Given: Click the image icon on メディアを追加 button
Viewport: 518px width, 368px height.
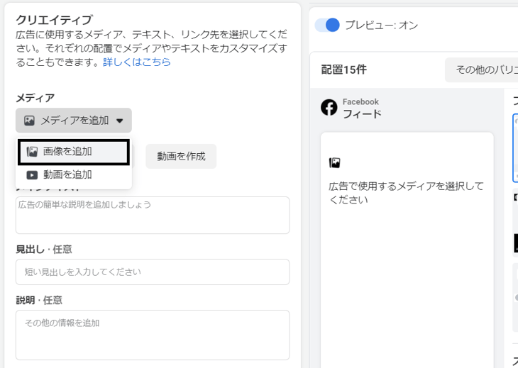Looking at the screenshot, I should pyautogui.click(x=29, y=121).
